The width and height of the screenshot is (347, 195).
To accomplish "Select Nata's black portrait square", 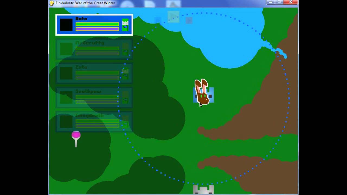I will click(66, 25).
